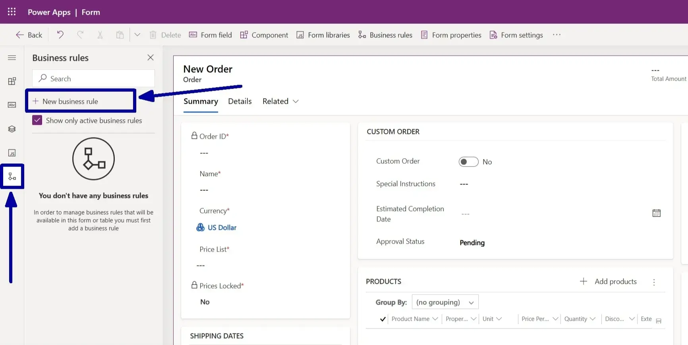Uncheck Show only active business rules
Screen dimensions: 688x345
click(x=37, y=120)
